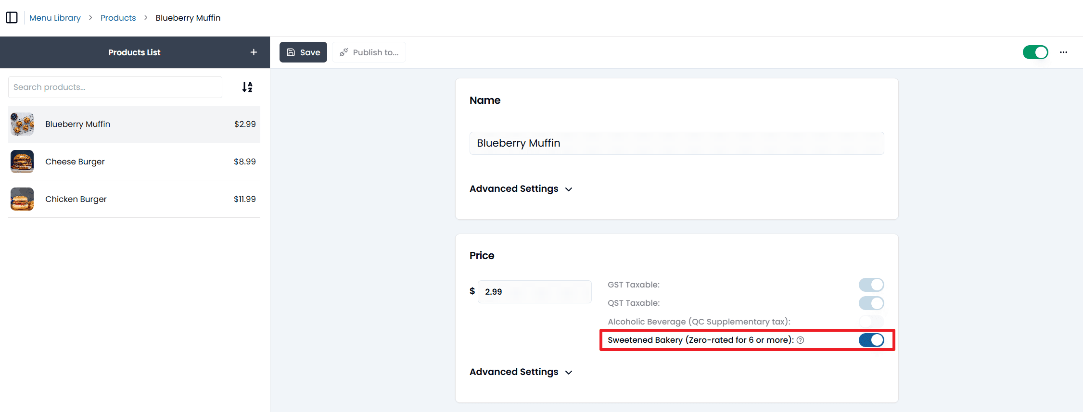Viewport: 1083px width, 412px height.
Task: Select Blueberry Muffin in the products list
Action: click(x=134, y=124)
